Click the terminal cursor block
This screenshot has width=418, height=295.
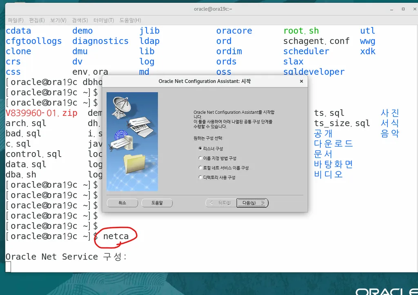[8, 267]
